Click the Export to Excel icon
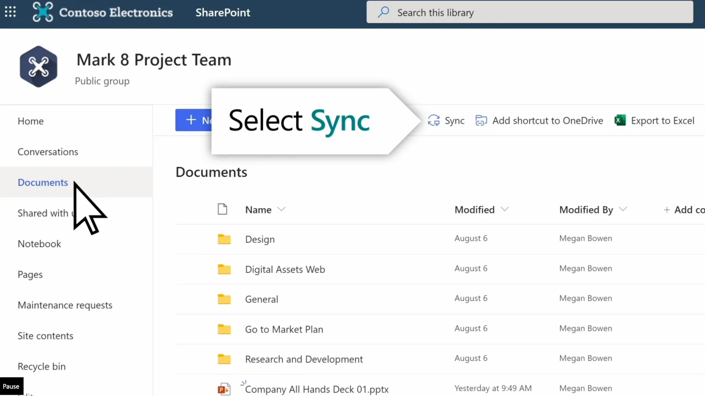705x396 pixels. (620, 120)
